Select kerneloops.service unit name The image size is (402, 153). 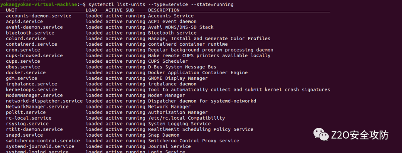pyautogui.click(x=32, y=89)
